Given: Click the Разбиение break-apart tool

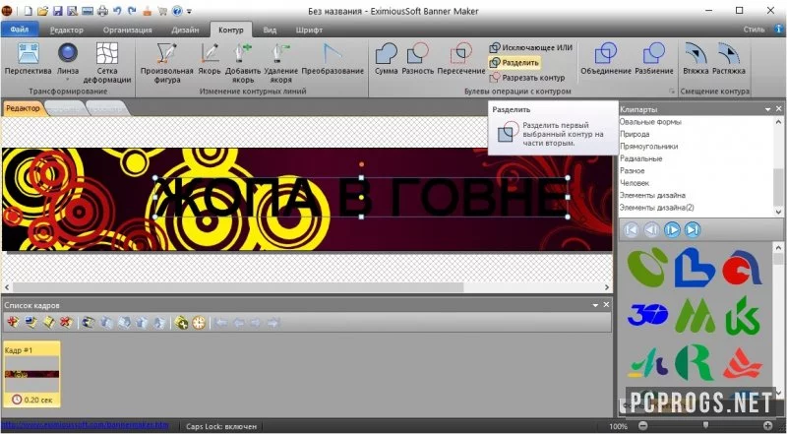Looking at the screenshot, I should pos(654,59).
